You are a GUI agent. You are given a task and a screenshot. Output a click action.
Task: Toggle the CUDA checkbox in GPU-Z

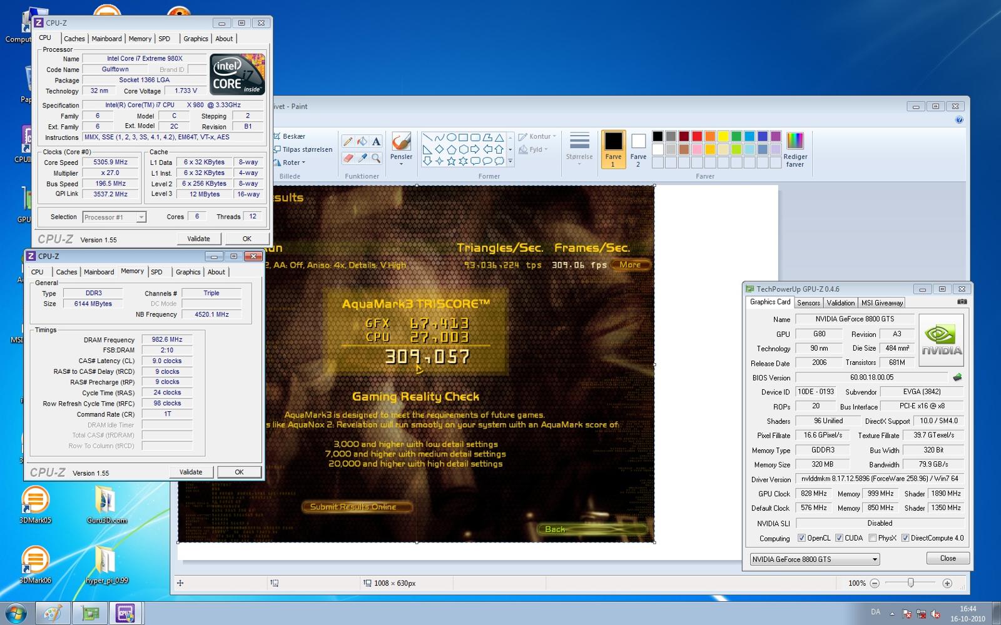pos(839,538)
